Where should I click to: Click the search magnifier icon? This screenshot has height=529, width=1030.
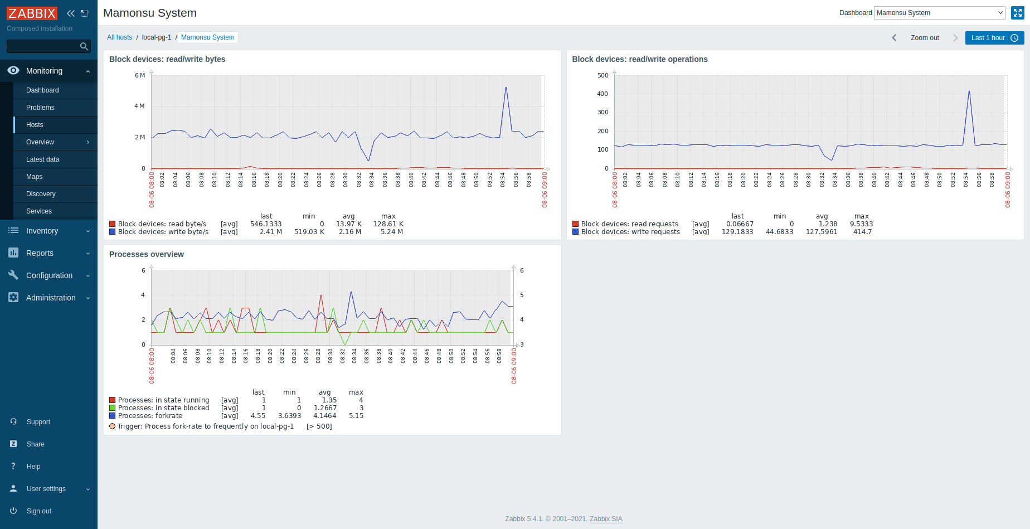84,46
